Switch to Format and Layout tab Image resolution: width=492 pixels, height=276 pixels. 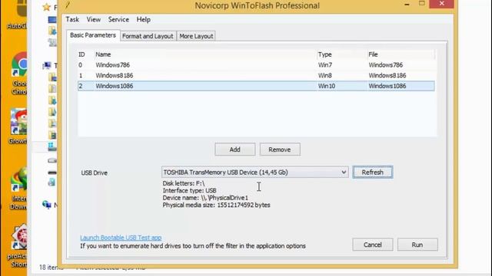[148, 36]
